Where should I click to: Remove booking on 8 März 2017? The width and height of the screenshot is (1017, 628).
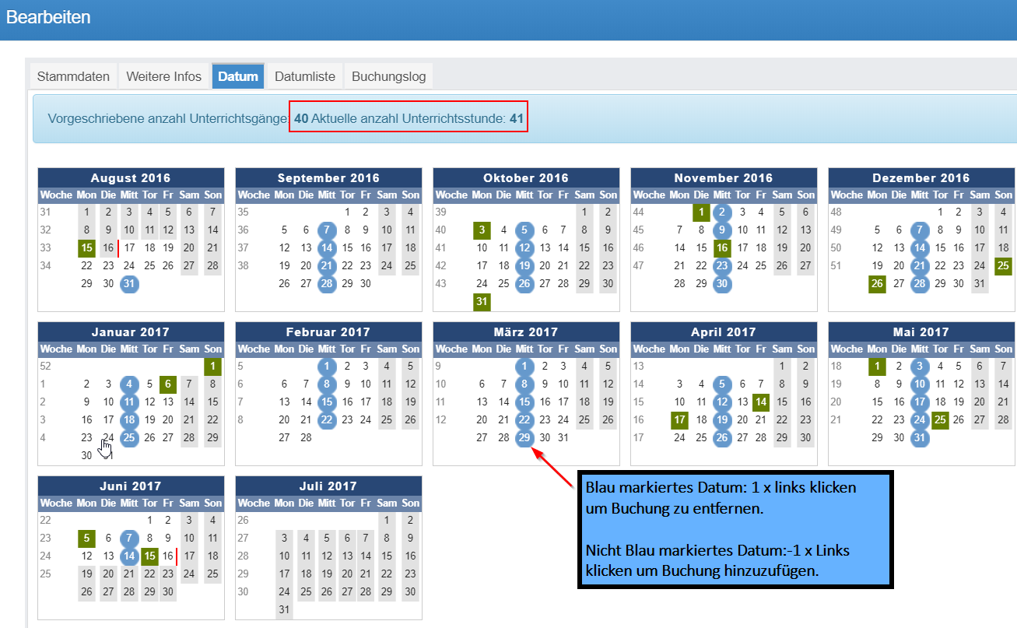524,384
